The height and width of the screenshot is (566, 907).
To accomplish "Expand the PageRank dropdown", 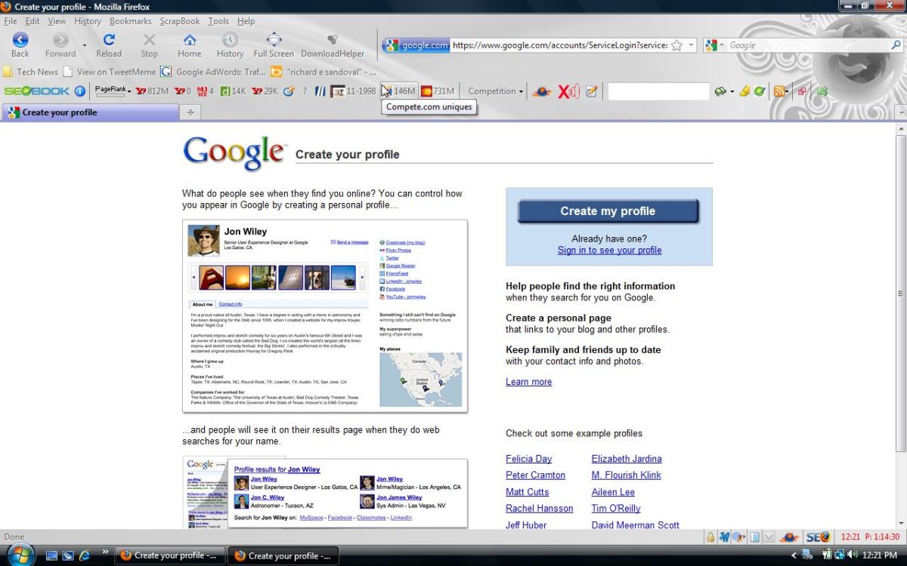I will tap(113, 91).
